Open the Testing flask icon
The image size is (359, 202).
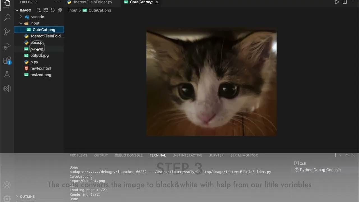[x=7, y=74]
